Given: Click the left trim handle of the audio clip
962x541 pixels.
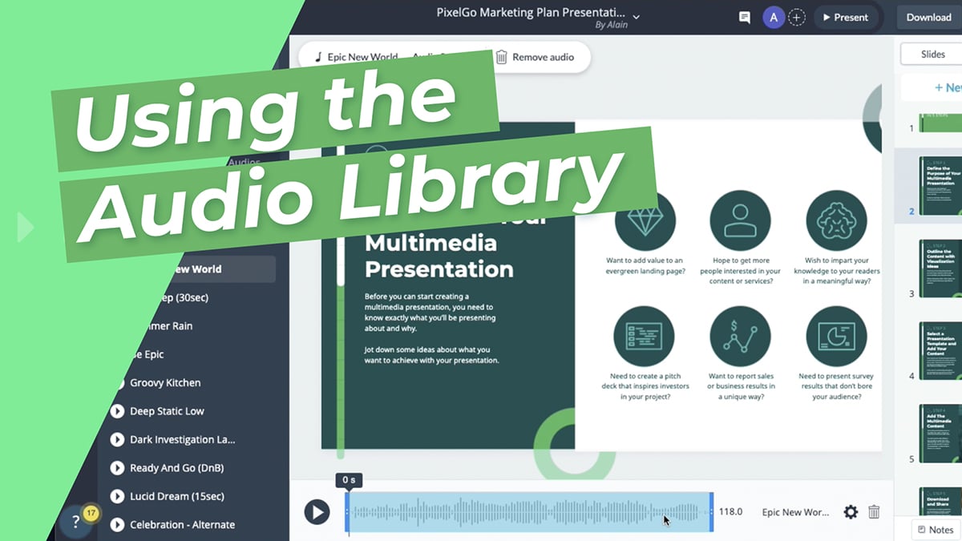Looking at the screenshot, I should (347, 511).
